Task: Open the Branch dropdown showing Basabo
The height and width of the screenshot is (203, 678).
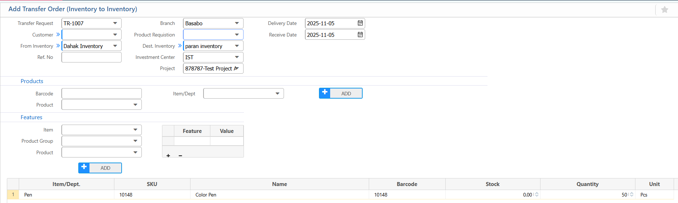Action: tap(237, 23)
